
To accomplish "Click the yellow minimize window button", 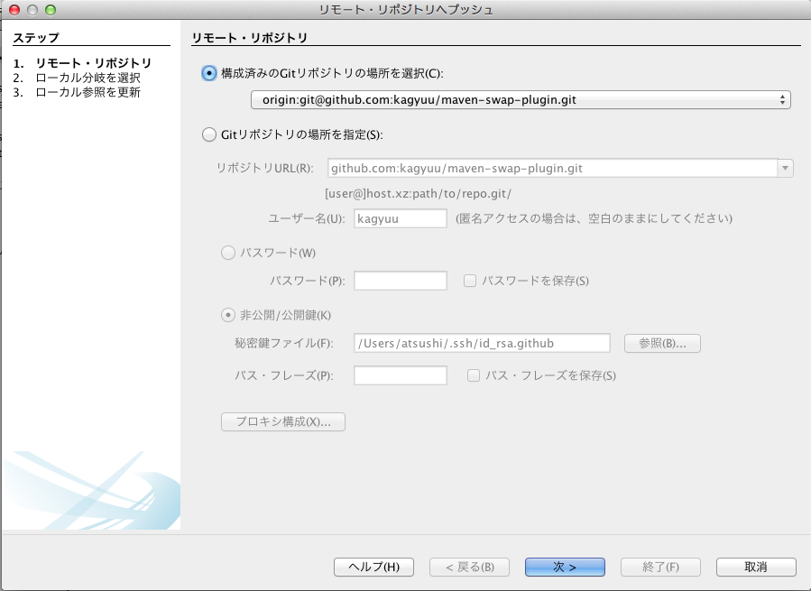I will tap(32, 10).
